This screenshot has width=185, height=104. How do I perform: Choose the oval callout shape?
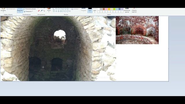tap(66, 11)
